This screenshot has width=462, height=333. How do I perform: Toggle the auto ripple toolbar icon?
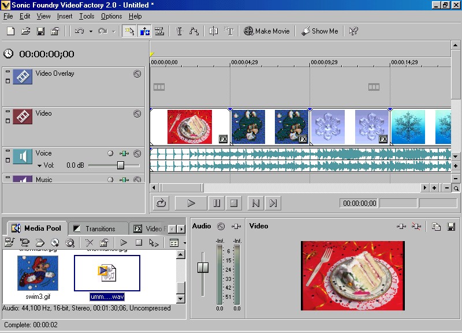pyautogui.click(x=144, y=31)
